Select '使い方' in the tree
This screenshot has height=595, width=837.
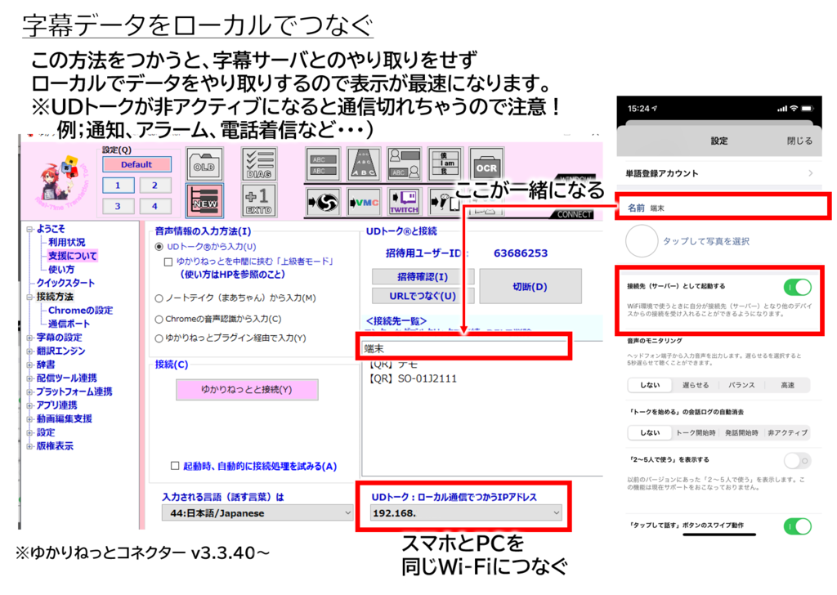[x=61, y=270]
